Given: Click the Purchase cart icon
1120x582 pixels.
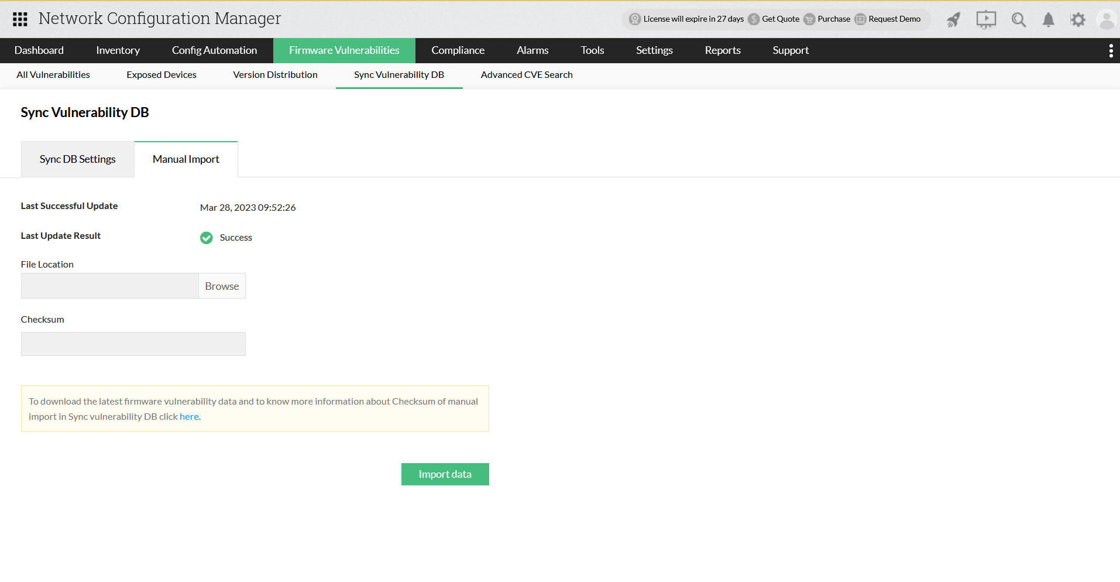Looking at the screenshot, I should point(809,19).
